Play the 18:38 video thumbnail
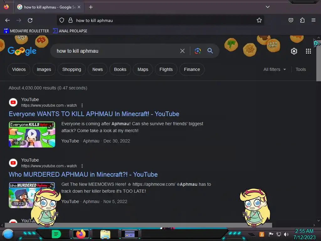Screen dimensions: 321x241 [32, 134]
